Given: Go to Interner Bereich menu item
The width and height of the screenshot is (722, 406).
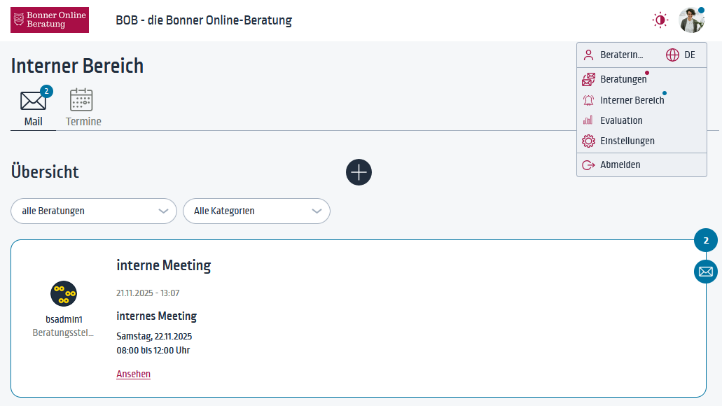Looking at the screenshot, I should (x=631, y=100).
